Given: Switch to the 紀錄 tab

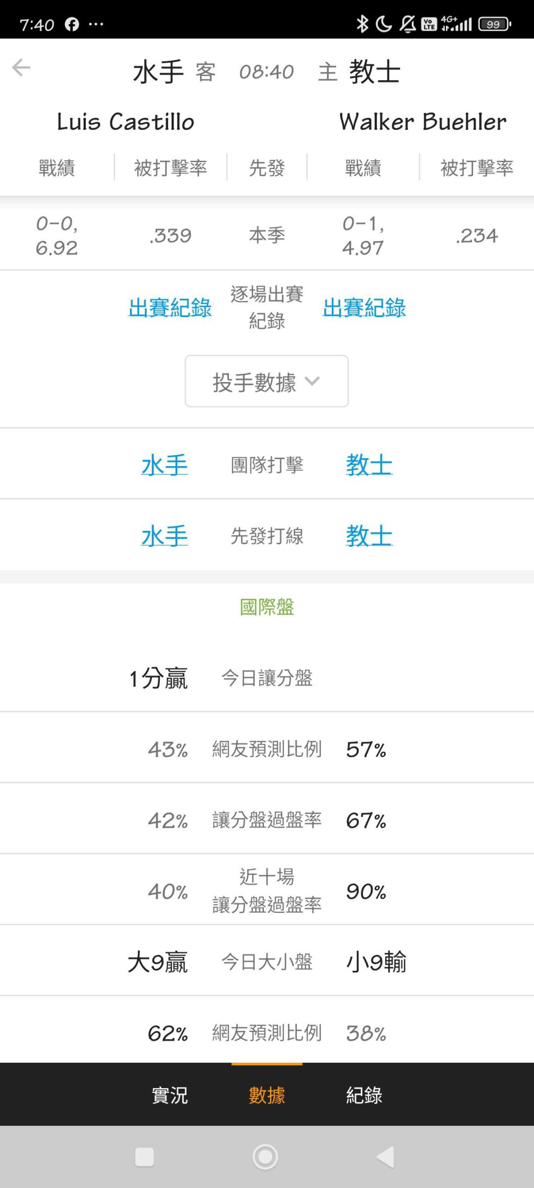Looking at the screenshot, I should point(364,1095).
